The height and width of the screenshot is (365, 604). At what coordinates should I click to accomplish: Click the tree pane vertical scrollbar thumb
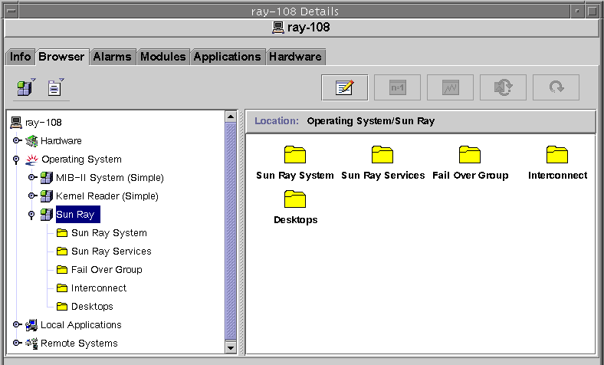pyautogui.click(x=231, y=232)
